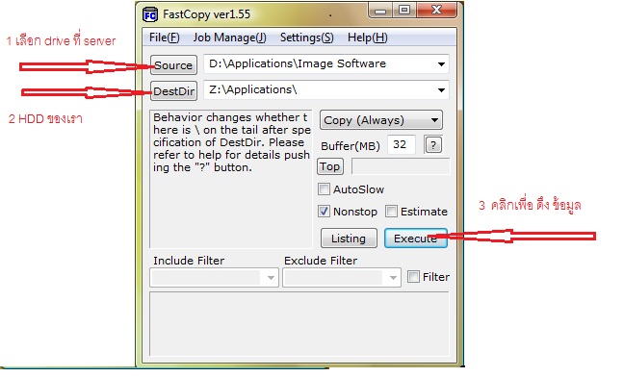Viewport: 624px width, 377px height.
Task: Click into the Buffer(MB) value field
Action: [402, 144]
